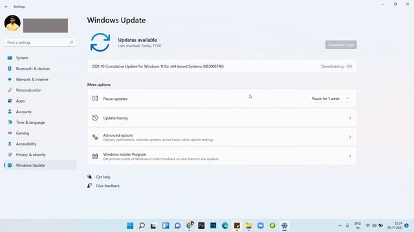Open Notion from the taskbar
The image size is (414, 232).
click(x=201, y=226)
